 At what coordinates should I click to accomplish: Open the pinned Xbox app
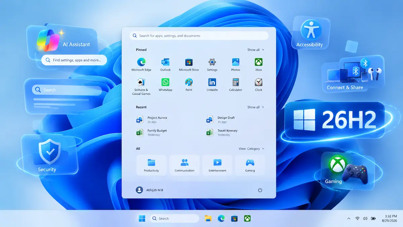pyautogui.click(x=259, y=65)
